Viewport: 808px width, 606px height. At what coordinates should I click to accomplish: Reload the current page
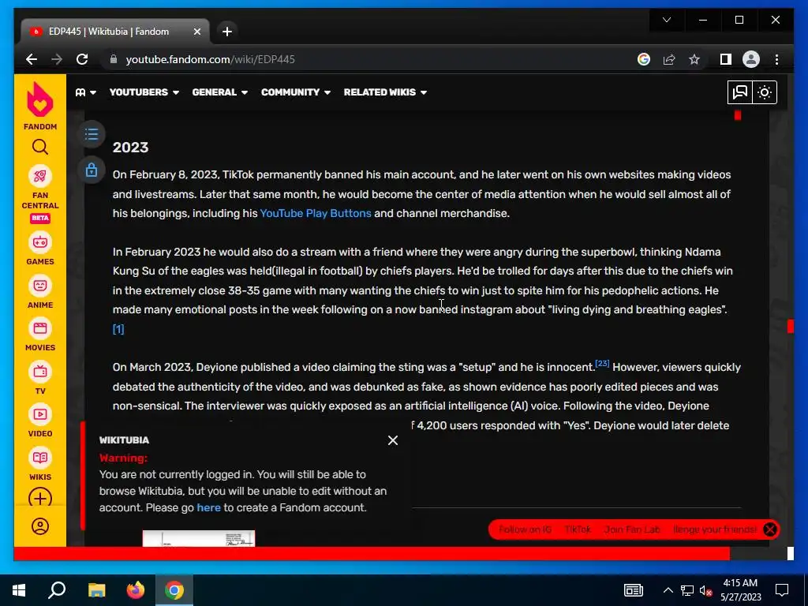click(82, 59)
